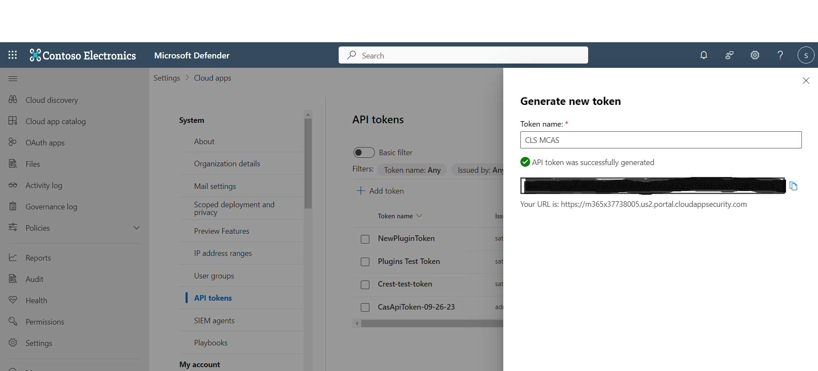This screenshot has width=818, height=371.
Task: Open the notifications bell icon
Action: click(704, 55)
